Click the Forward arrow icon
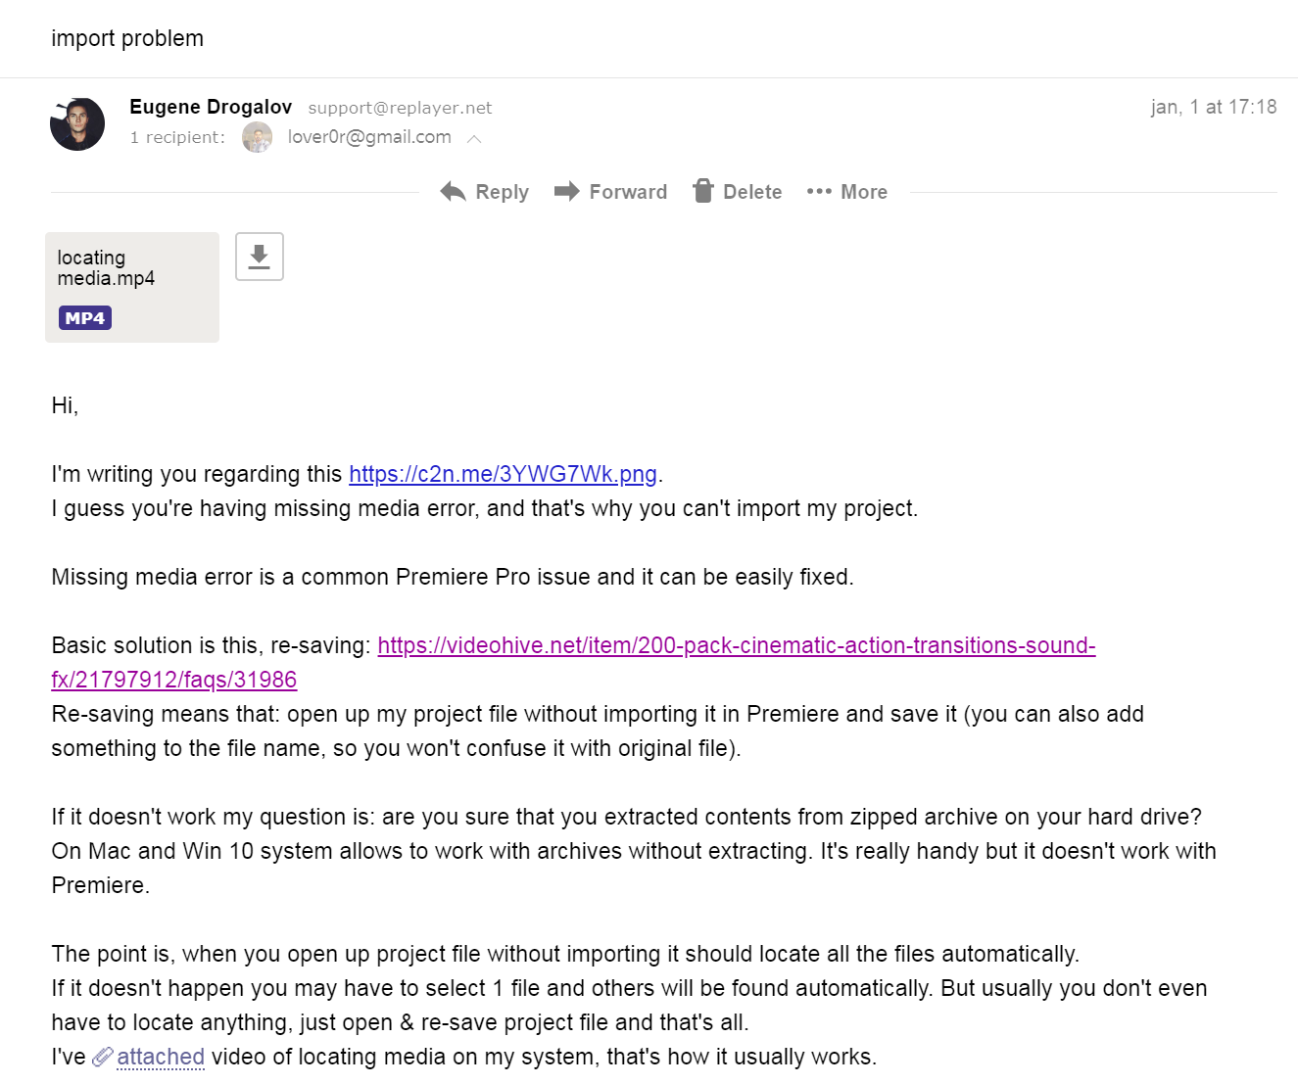Viewport: 1298px width, 1085px height. (566, 192)
